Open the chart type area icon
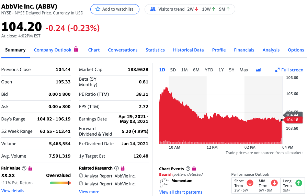 258,70
